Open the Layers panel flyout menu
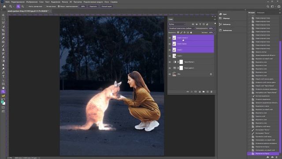Image resolution: width=282 pixels, height=159 pixels. click(x=215, y=19)
